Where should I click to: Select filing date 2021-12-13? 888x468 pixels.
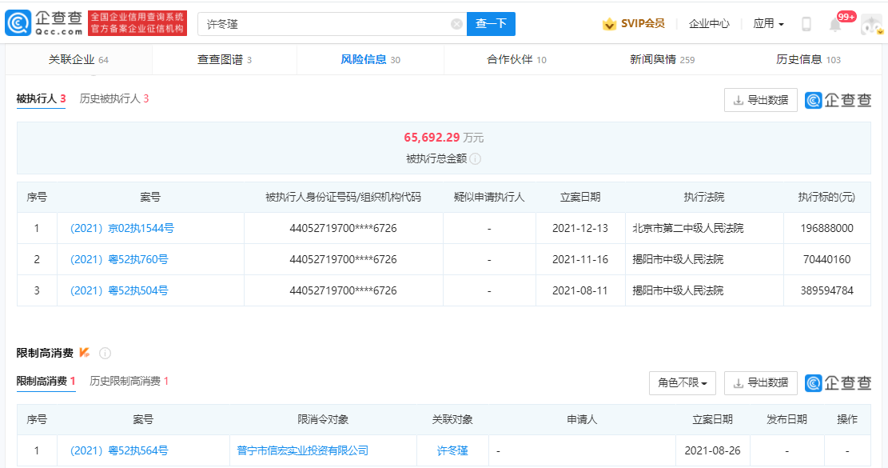tap(580, 228)
